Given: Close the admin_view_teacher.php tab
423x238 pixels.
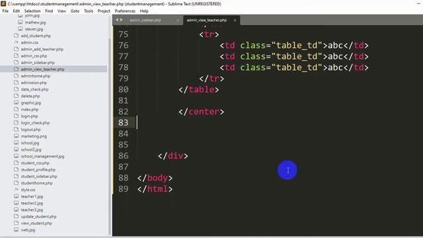Looking at the screenshot, I should (x=235, y=20).
